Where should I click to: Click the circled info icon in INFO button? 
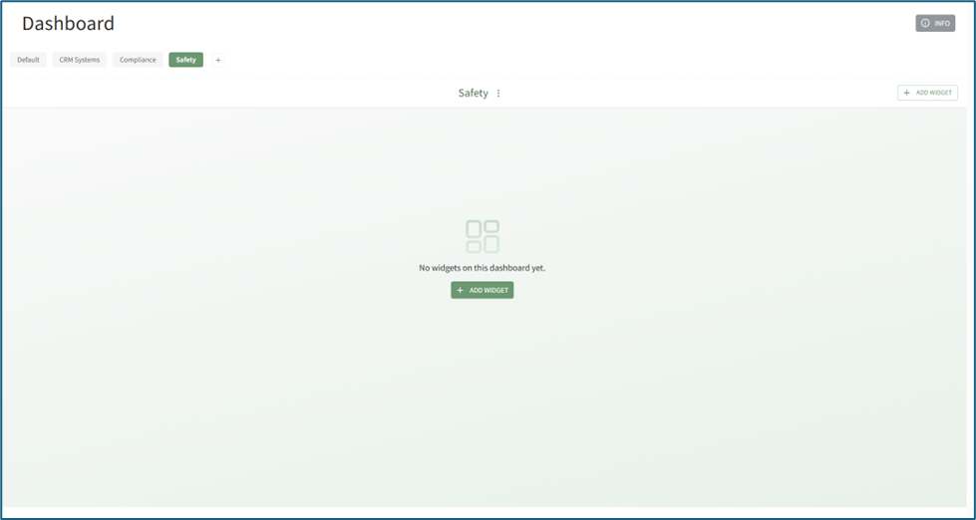pos(925,23)
